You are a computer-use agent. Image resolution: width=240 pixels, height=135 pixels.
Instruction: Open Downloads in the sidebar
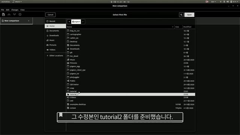coord(55,35)
